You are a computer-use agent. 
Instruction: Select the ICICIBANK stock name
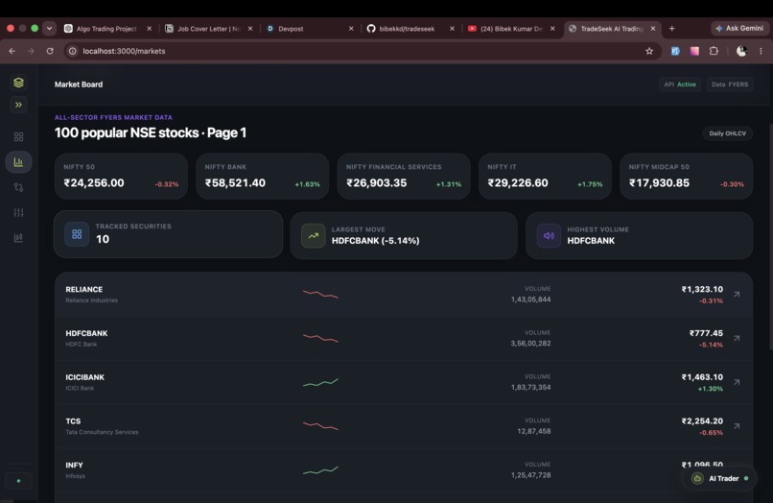coord(84,377)
